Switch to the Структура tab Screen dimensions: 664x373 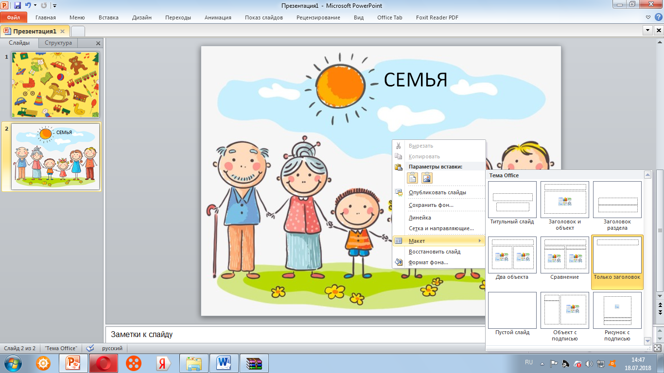click(58, 43)
